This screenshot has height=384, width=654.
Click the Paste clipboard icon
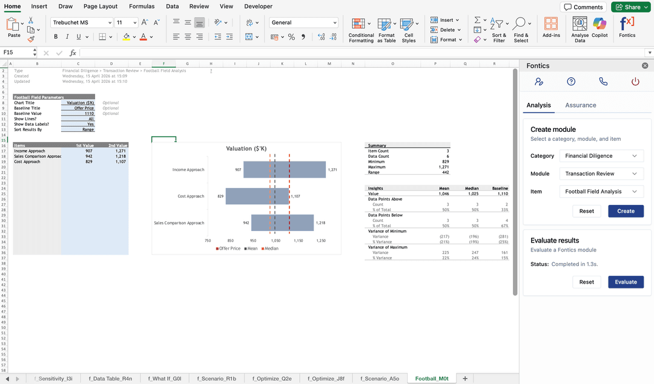click(x=12, y=25)
